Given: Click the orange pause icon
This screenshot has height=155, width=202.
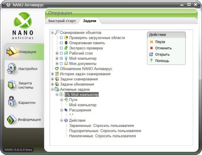Looking at the screenshot, I should [151, 42].
